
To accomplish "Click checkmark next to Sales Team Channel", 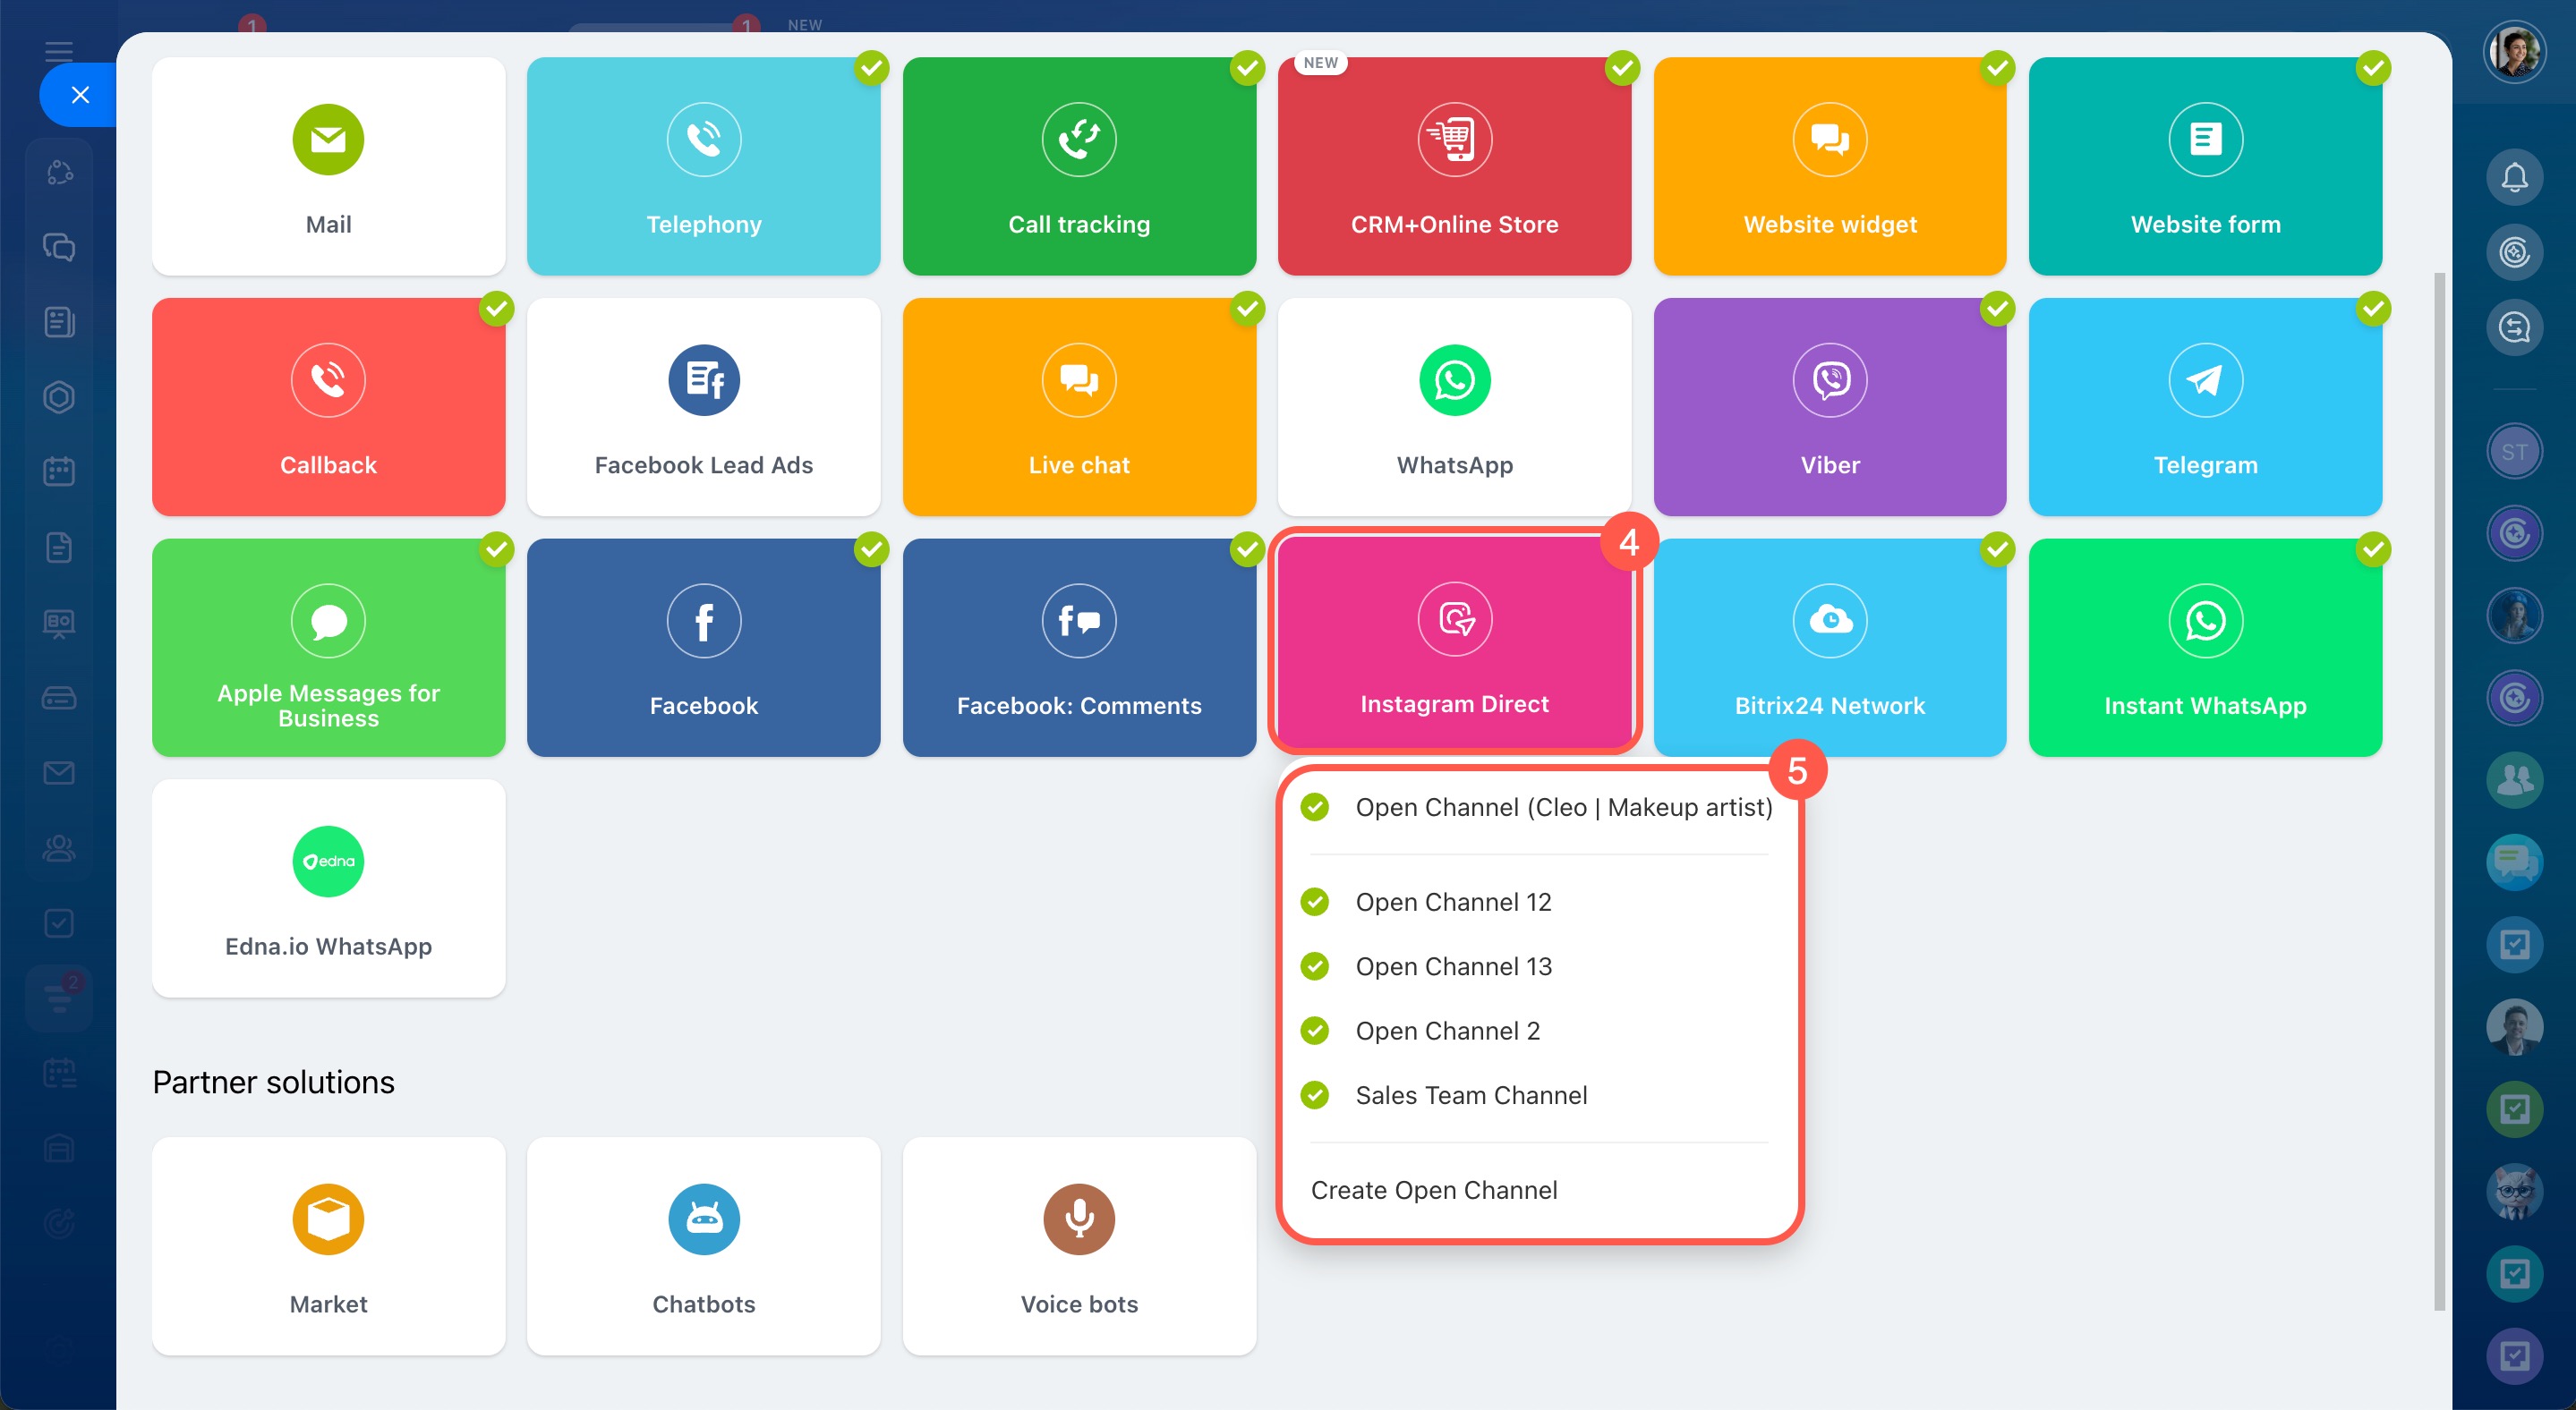I will pos(1314,1095).
